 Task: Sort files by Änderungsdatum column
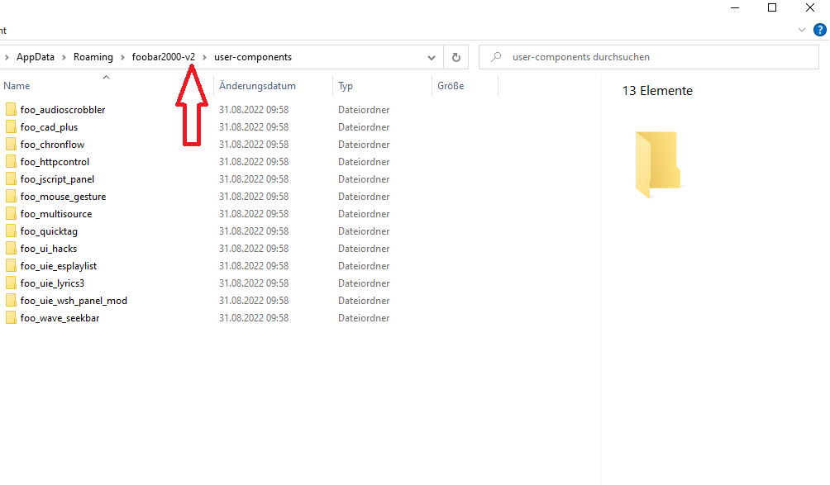tap(257, 86)
